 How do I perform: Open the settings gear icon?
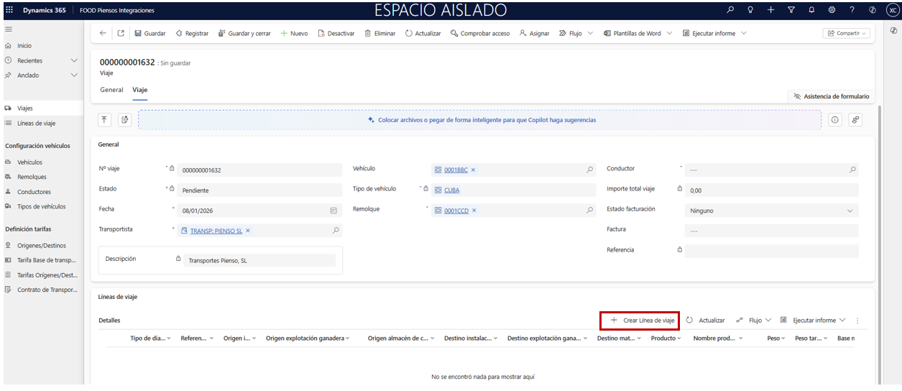[832, 10]
